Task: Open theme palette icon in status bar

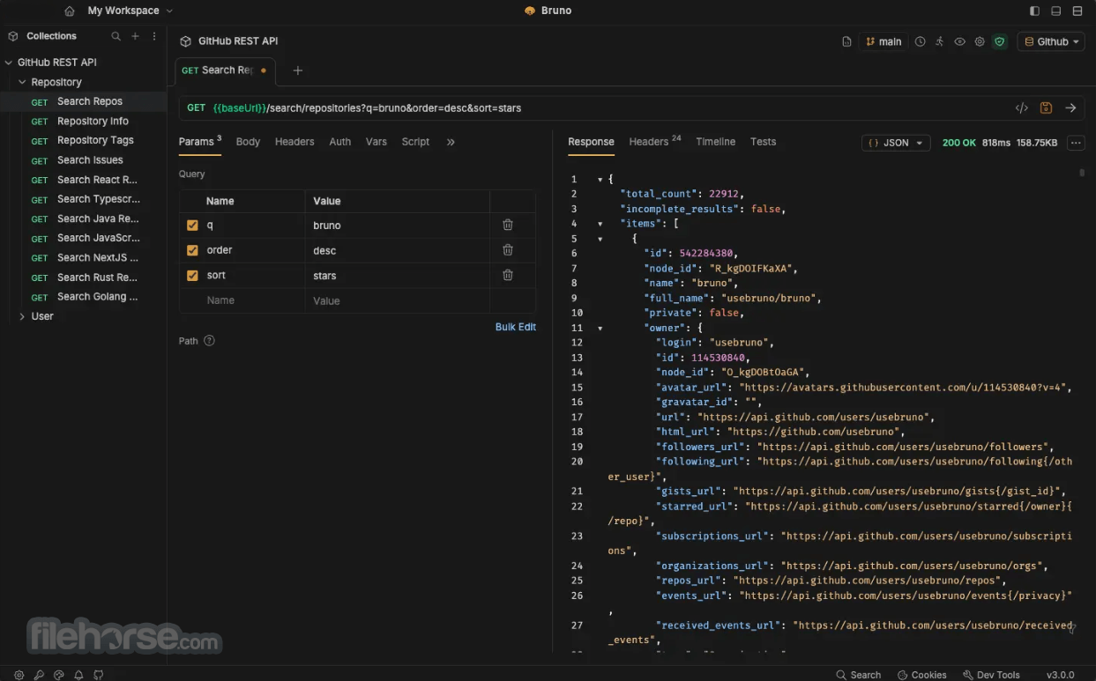Action: tap(59, 675)
